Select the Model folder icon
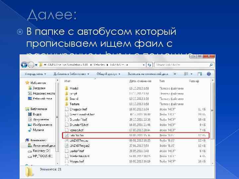 point(66,88)
